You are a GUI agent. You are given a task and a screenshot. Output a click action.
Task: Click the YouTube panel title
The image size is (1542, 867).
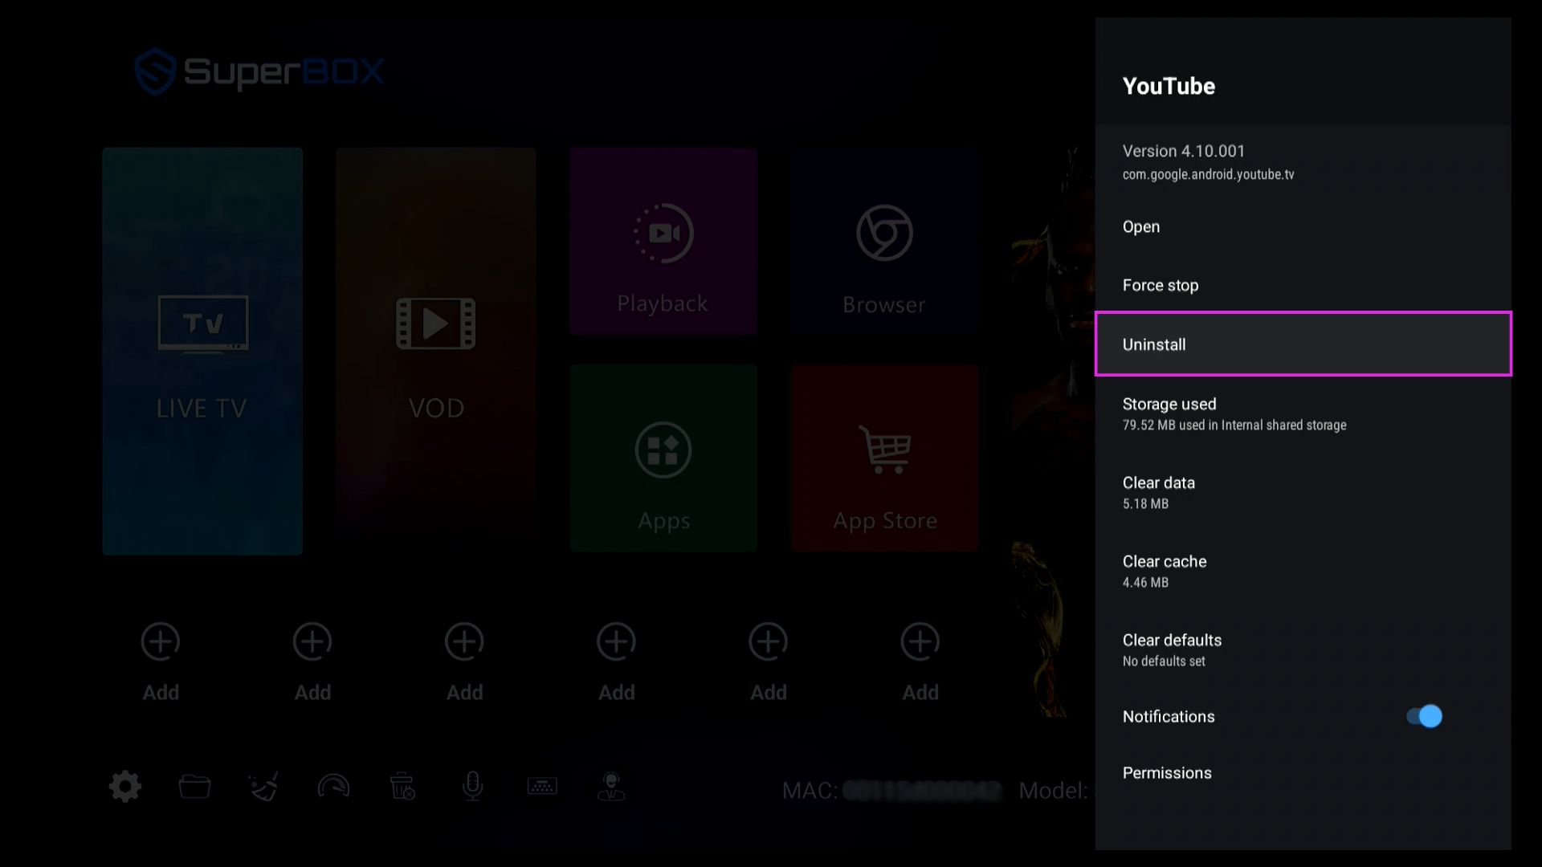[x=1169, y=86]
